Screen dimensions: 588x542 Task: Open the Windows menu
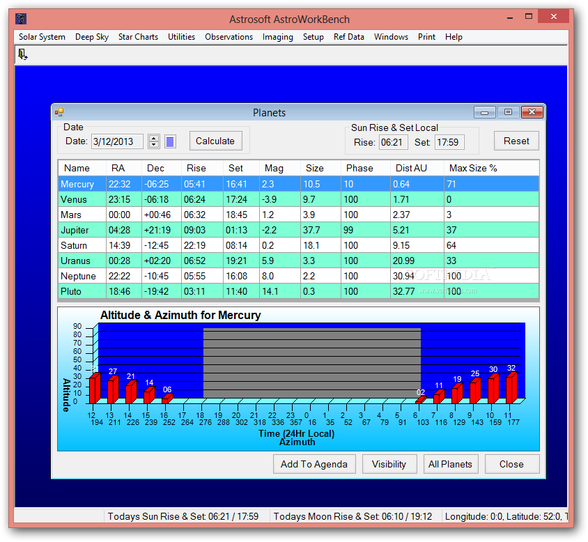391,37
